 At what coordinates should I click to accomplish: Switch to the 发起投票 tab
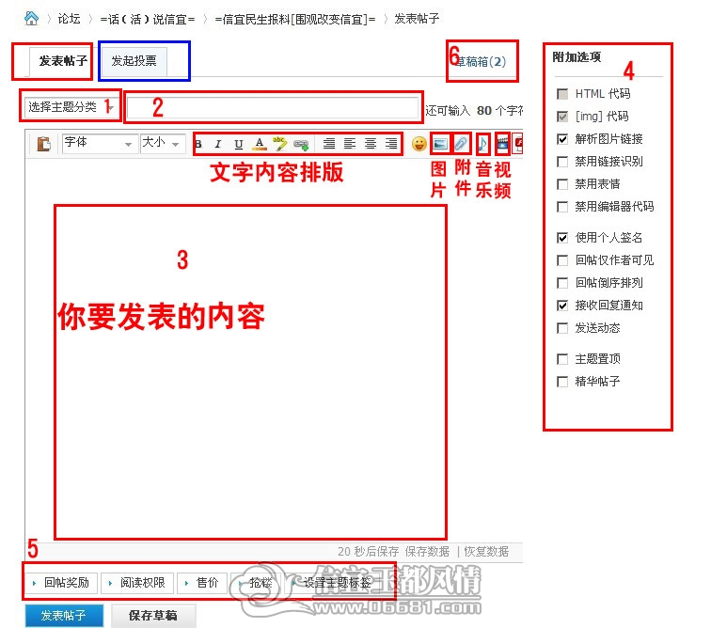click(134, 60)
